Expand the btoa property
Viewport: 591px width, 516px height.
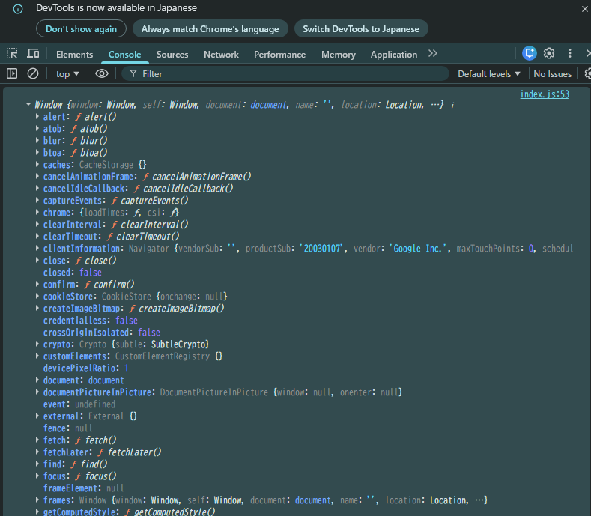pyautogui.click(x=37, y=152)
